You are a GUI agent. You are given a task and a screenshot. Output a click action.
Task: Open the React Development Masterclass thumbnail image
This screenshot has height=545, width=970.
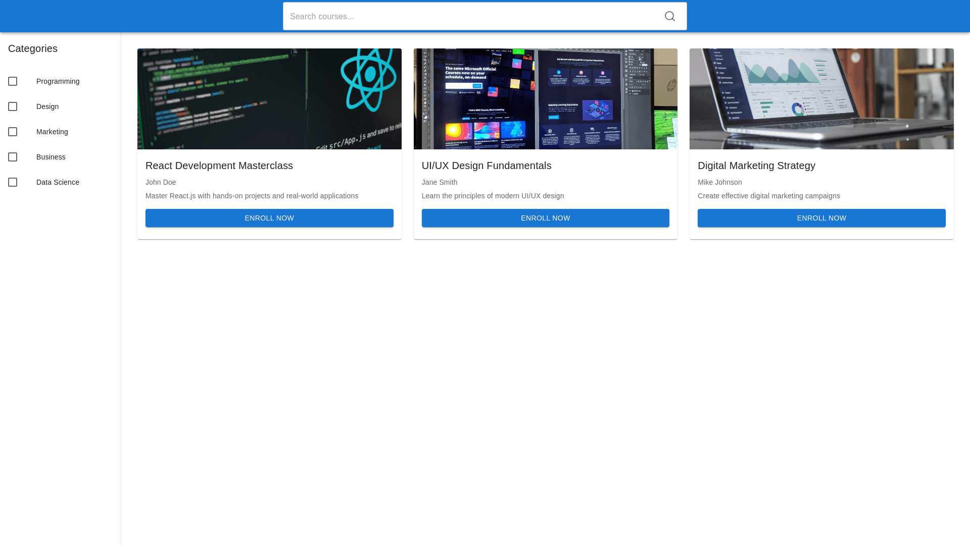coord(269,99)
